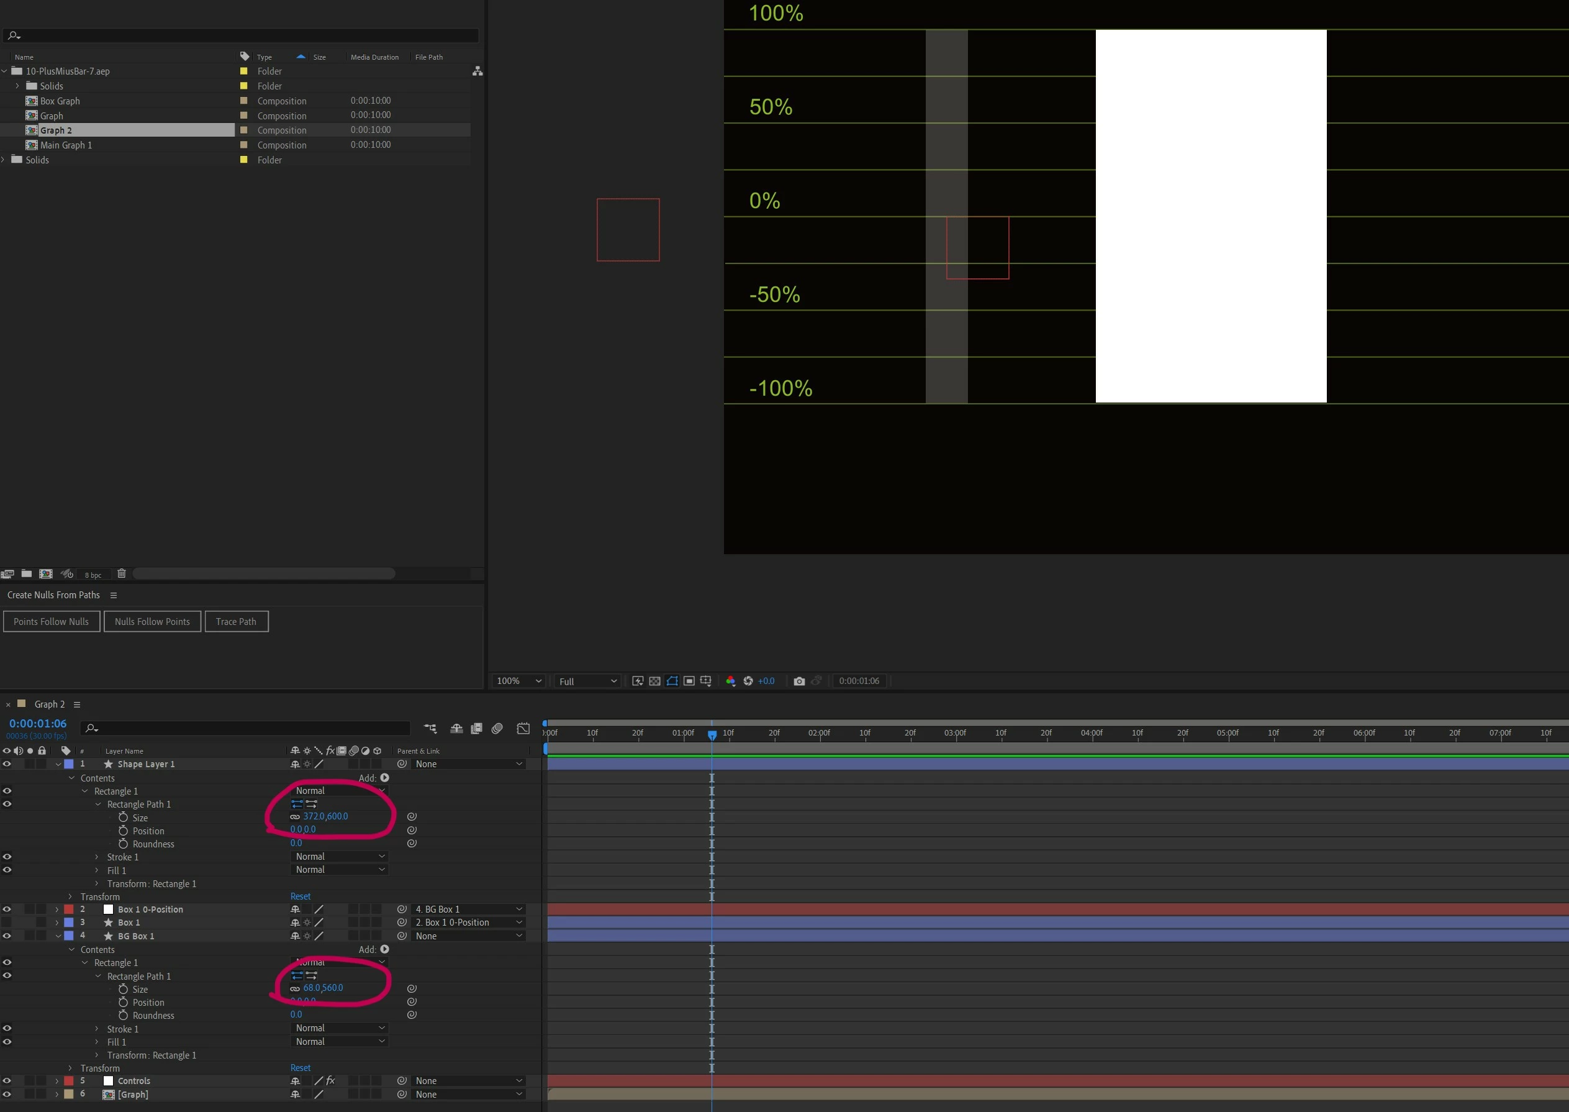Open the Full resolution dropdown

(587, 681)
